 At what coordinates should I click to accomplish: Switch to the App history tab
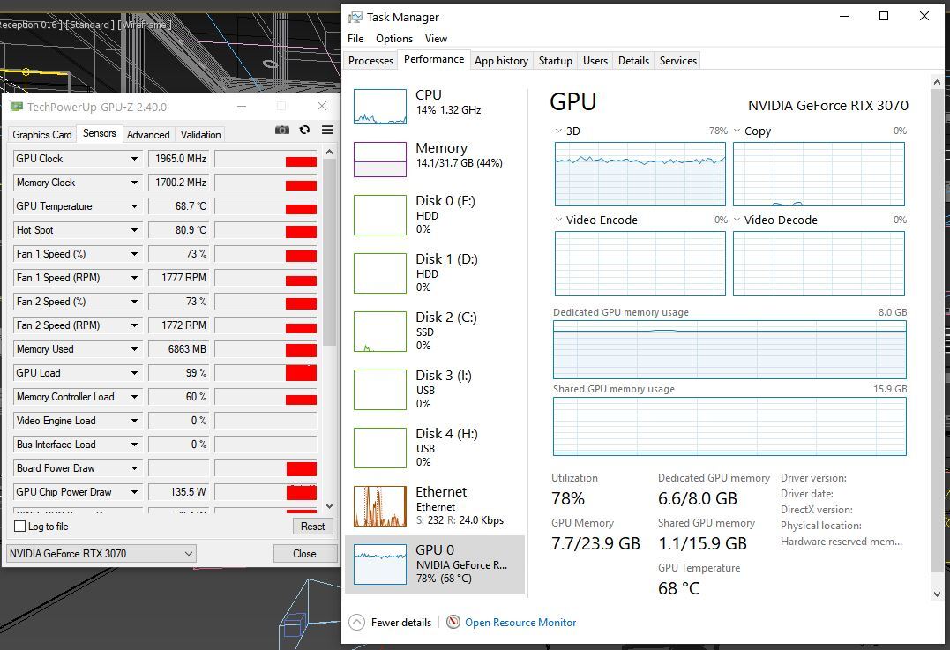pos(501,61)
